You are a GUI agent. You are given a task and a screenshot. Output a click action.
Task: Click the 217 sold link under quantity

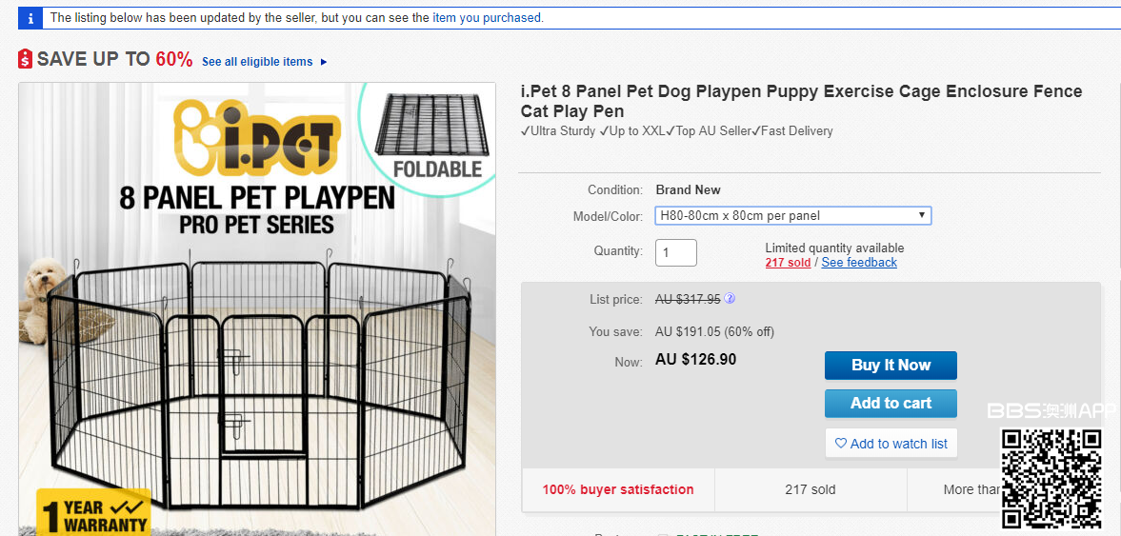[x=788, y=263]
